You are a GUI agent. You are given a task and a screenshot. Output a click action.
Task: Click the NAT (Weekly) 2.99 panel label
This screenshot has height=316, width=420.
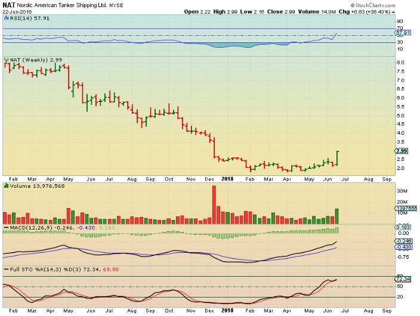pos(36,60)
